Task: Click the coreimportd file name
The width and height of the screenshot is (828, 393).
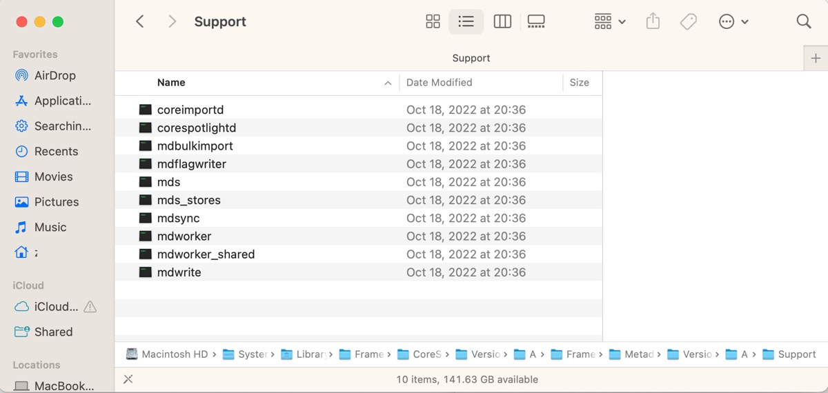Action: [x=190, y=110]
